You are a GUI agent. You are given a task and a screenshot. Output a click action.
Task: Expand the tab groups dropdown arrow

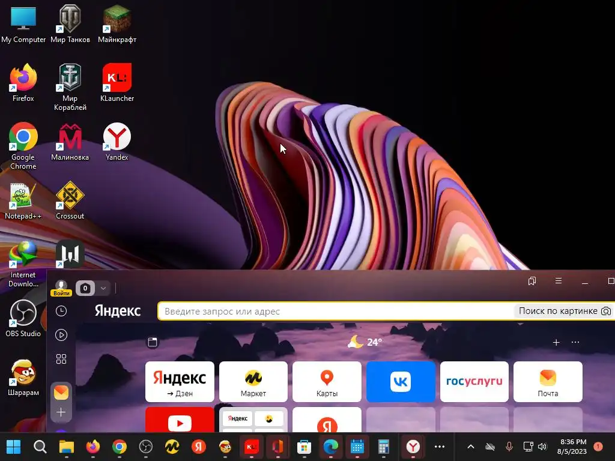point(103,289)
